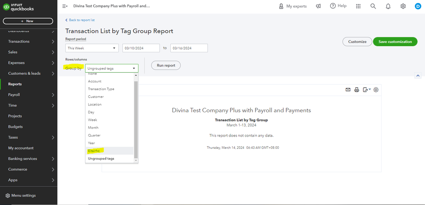425x205 pixels.
Task: Click the start date field 03/10/2024
Action: (x=141, y=48)
